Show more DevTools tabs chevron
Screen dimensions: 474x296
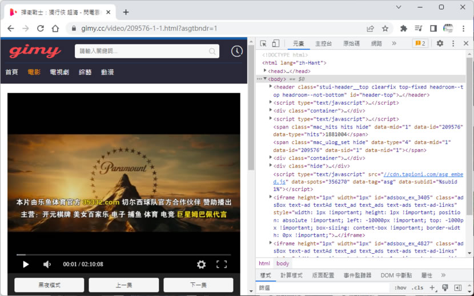(394, 43)
